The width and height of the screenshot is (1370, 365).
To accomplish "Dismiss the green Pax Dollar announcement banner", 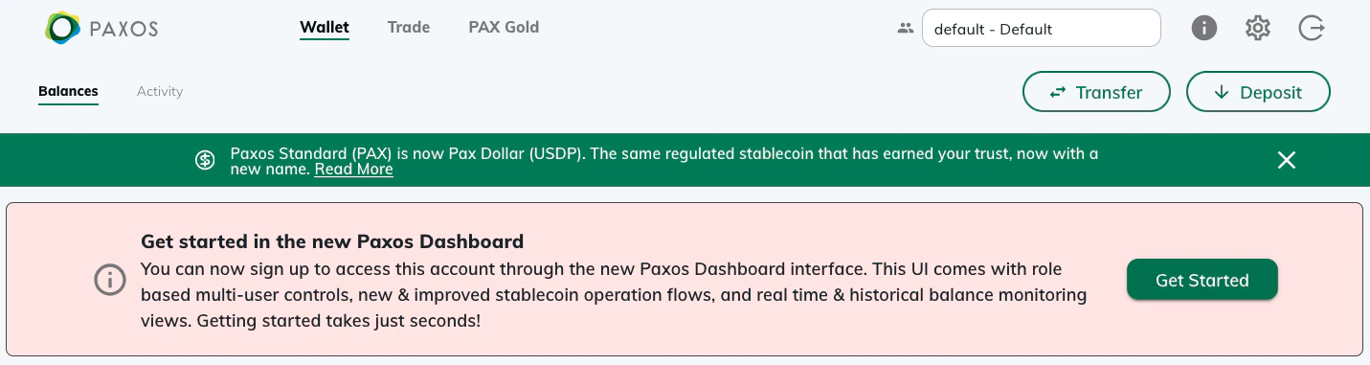I will pyautogui.click(x=1287, y=160).
